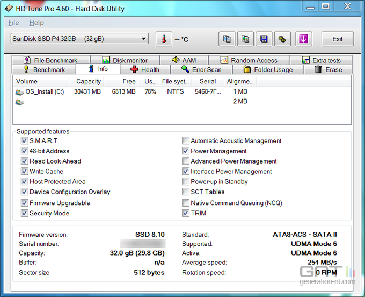
Task: Switch to the AAM tab
Action: 184,60
